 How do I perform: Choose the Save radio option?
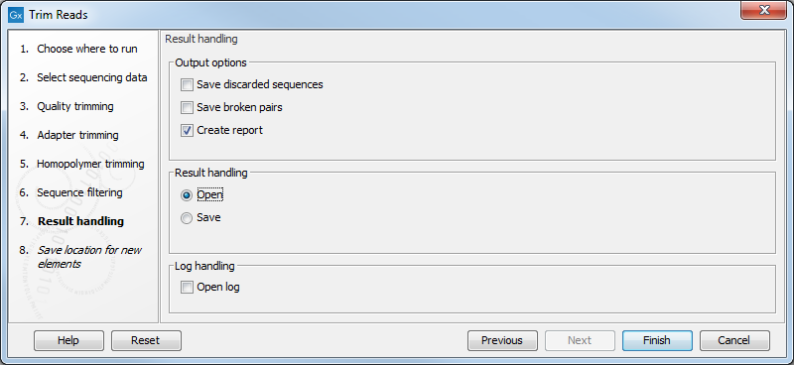tap(187, 218)
